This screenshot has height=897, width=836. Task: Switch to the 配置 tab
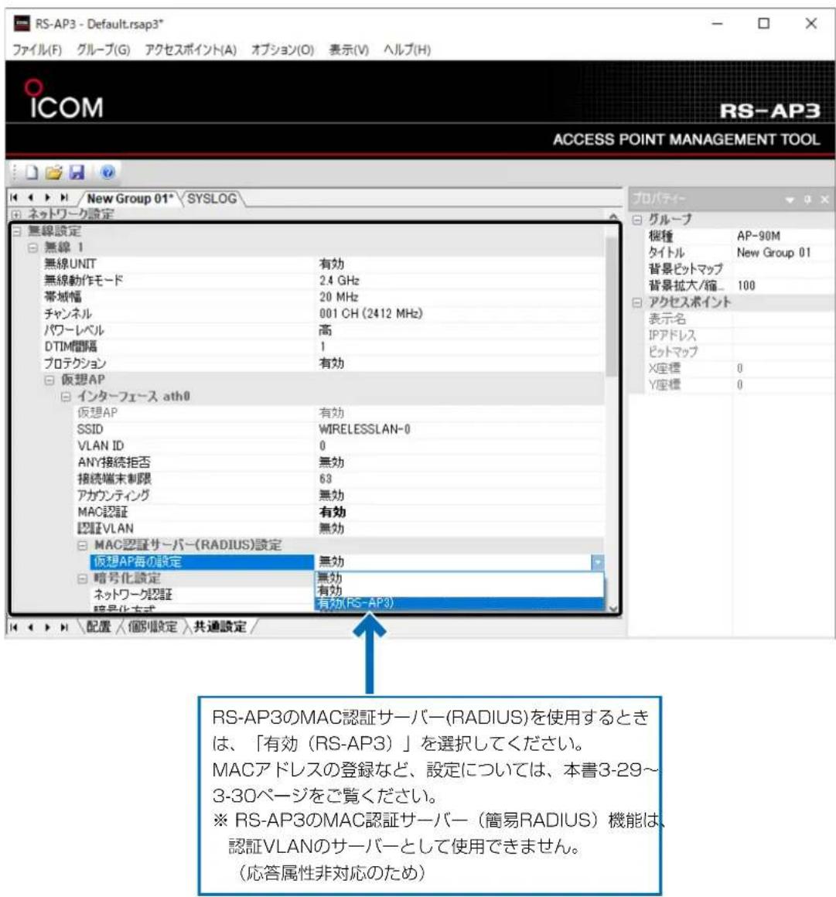coord(98,627)
